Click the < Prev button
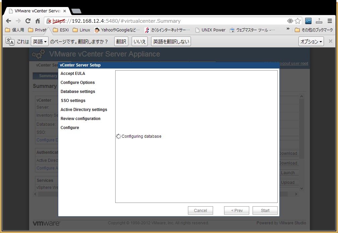Viewport: 338px width, 233px height. point(237,210)
